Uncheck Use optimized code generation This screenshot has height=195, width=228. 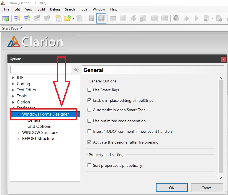pyautogui.click(x=89, y=121)
